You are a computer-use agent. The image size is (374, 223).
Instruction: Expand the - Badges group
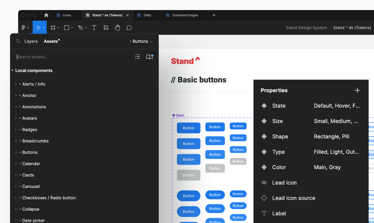(16, 130)
